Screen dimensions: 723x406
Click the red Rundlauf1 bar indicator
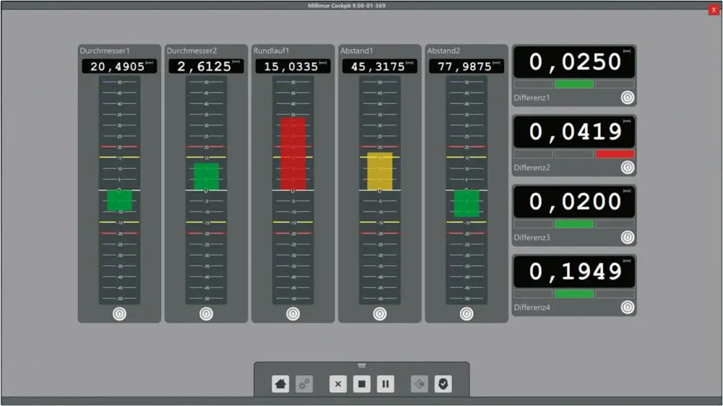[293, 153]
